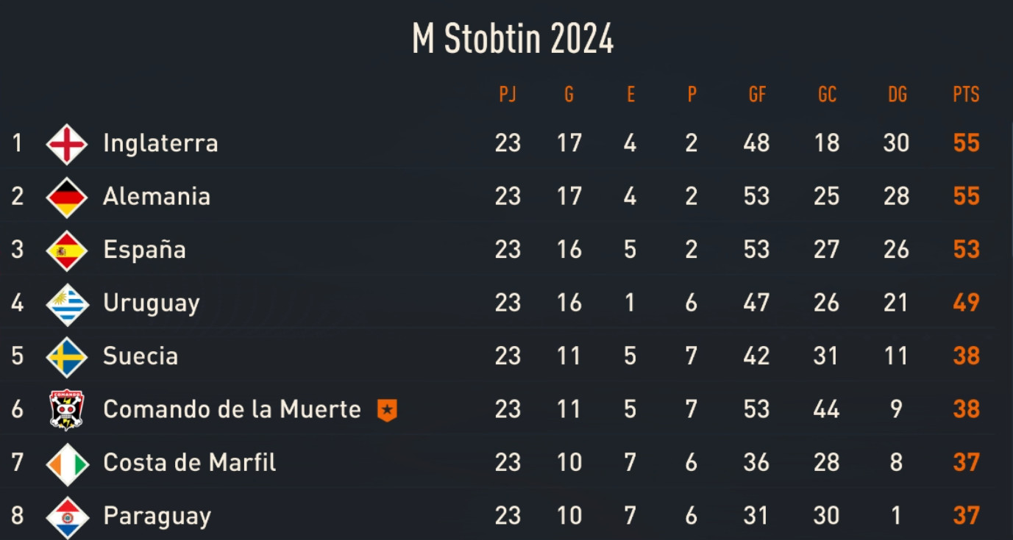
Task: Select the Paraguay flag badge
Action: pos(67,516)
